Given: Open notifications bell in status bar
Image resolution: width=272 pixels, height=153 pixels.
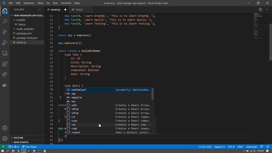Looking at the screenshot, I should coord(268,147).
